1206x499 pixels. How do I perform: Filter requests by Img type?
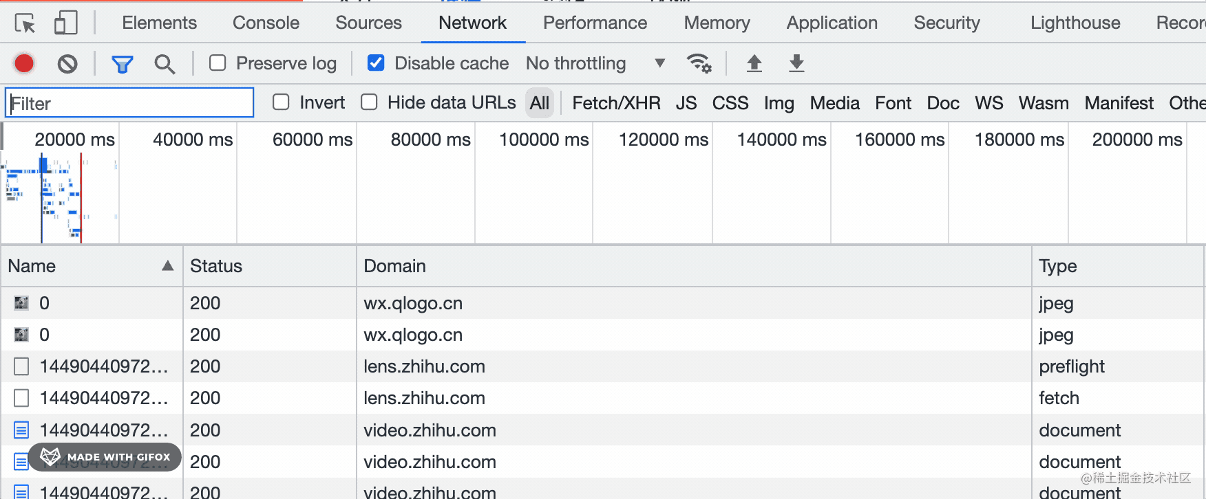pyautogui.click(x=779, y=103)
